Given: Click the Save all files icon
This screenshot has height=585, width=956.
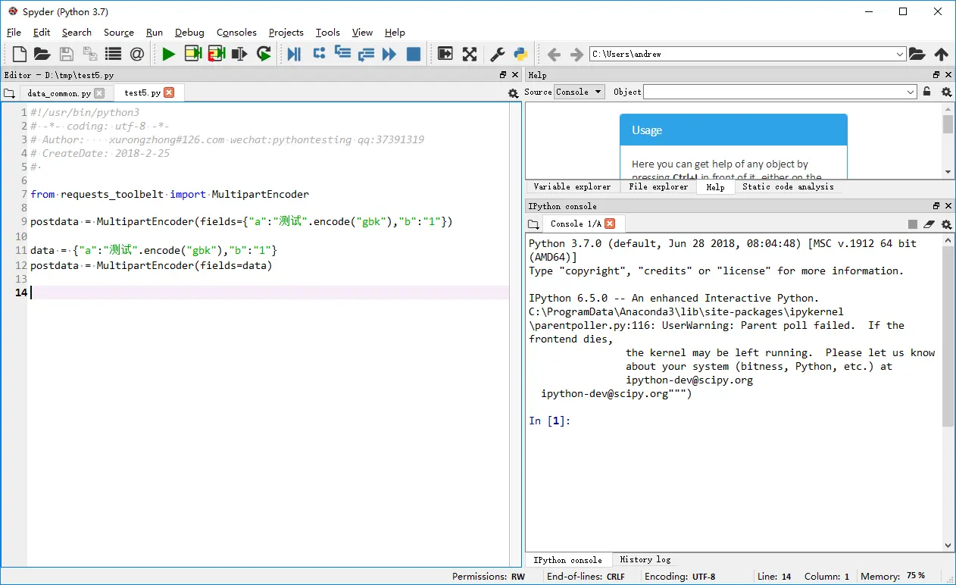Looking at the screenshot, I should [90, 54].
